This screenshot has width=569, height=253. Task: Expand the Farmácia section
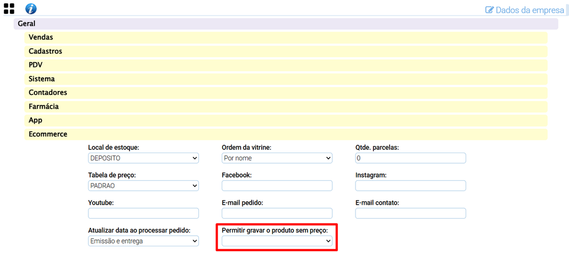(x=286, y=107)
